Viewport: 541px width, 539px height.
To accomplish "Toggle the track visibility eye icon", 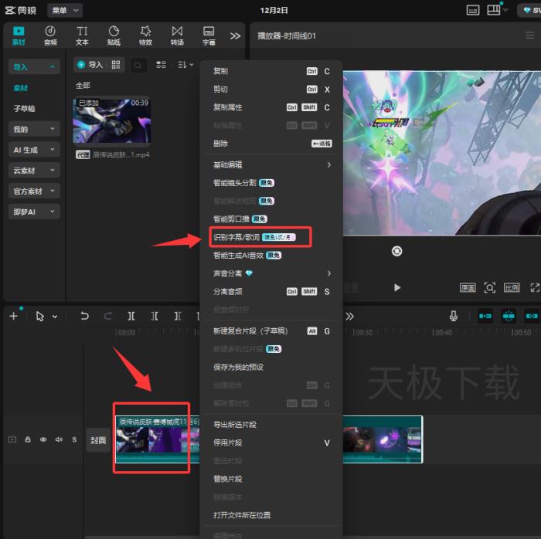I will pos(43,439).
